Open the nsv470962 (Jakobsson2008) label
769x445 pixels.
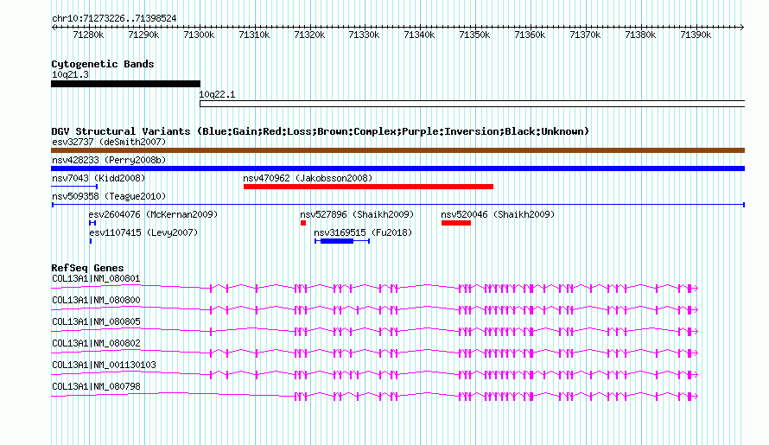(x=308, y=179)
